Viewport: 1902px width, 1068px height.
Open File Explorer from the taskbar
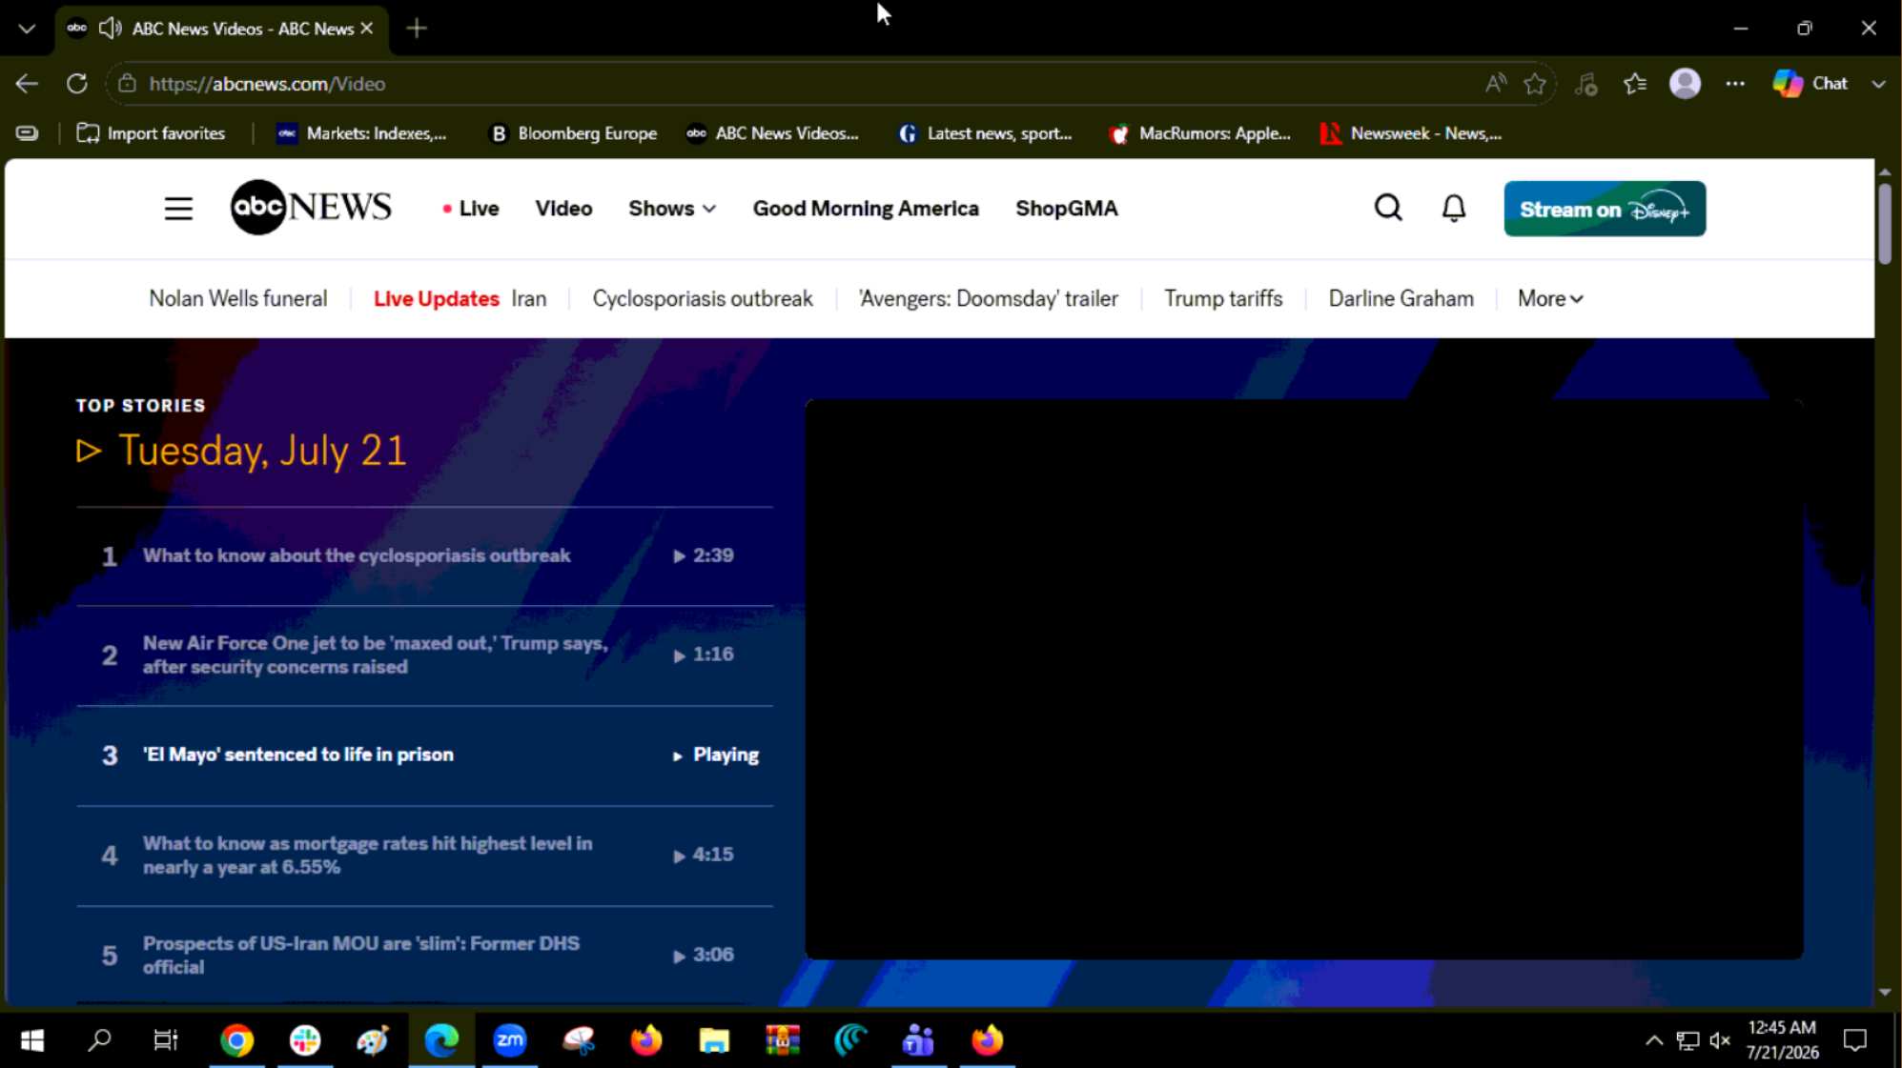(x=714, y=1040)
